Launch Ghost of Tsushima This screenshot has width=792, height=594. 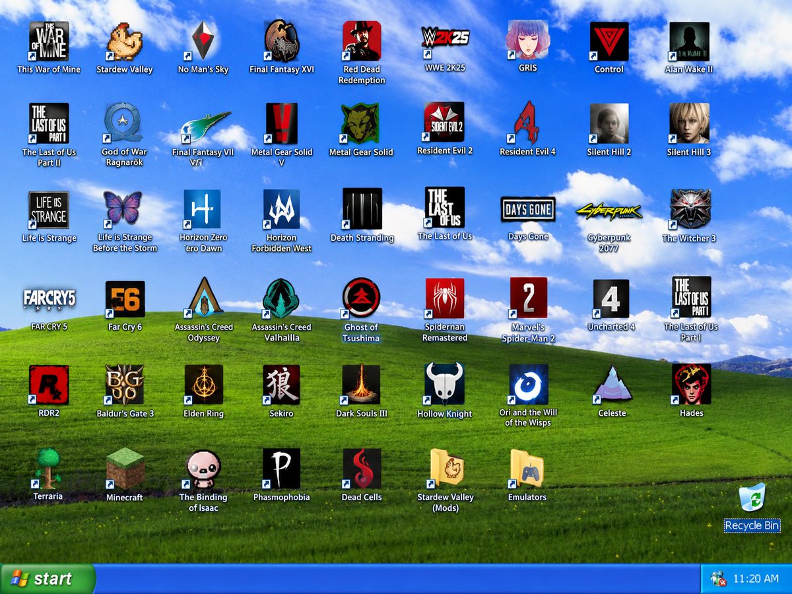click(360, 298)
